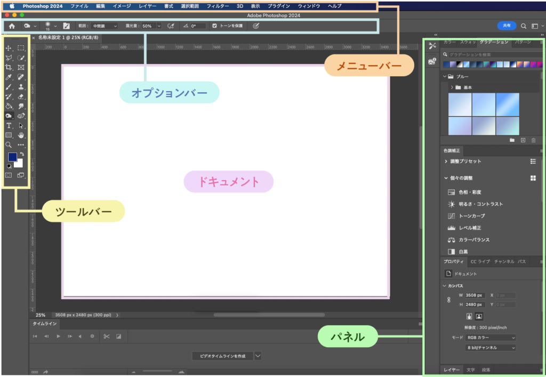Switch to the 文字 tab
The width and height of the screenshot is (546, 377).
470,370
